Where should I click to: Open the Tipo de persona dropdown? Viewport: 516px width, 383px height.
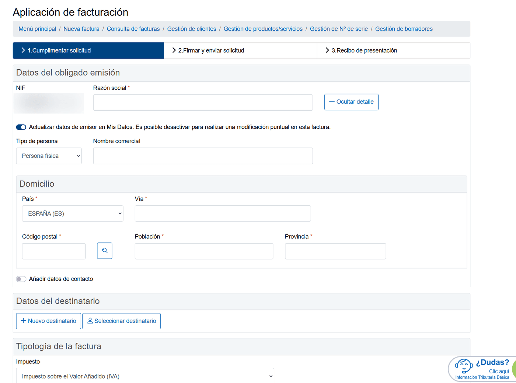pyautogui.click(x=49, y=156)
